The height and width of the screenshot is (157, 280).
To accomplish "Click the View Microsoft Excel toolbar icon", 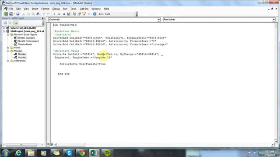I will [6, 14].
